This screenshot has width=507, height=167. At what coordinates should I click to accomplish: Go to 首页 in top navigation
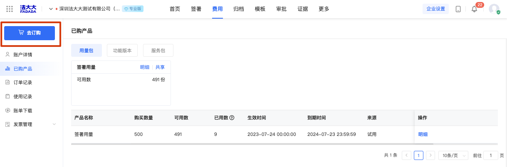click(x=175, y=9)
